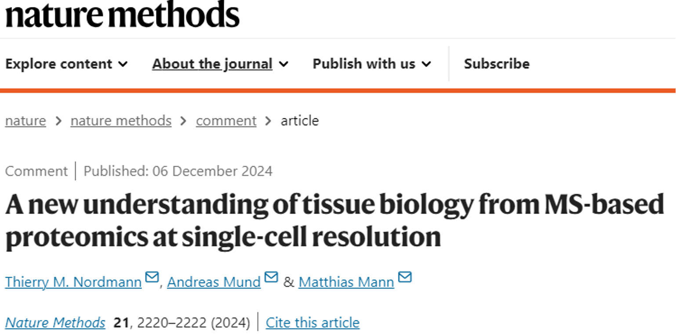Go to nature breadcrumb link
Screen dimensions: 676x336
tap(25, 121)
